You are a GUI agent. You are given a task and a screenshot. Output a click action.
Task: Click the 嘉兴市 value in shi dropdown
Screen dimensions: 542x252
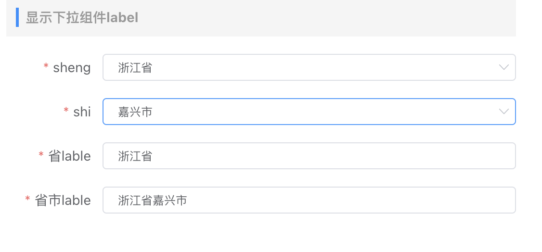click(x=135, y=112)
